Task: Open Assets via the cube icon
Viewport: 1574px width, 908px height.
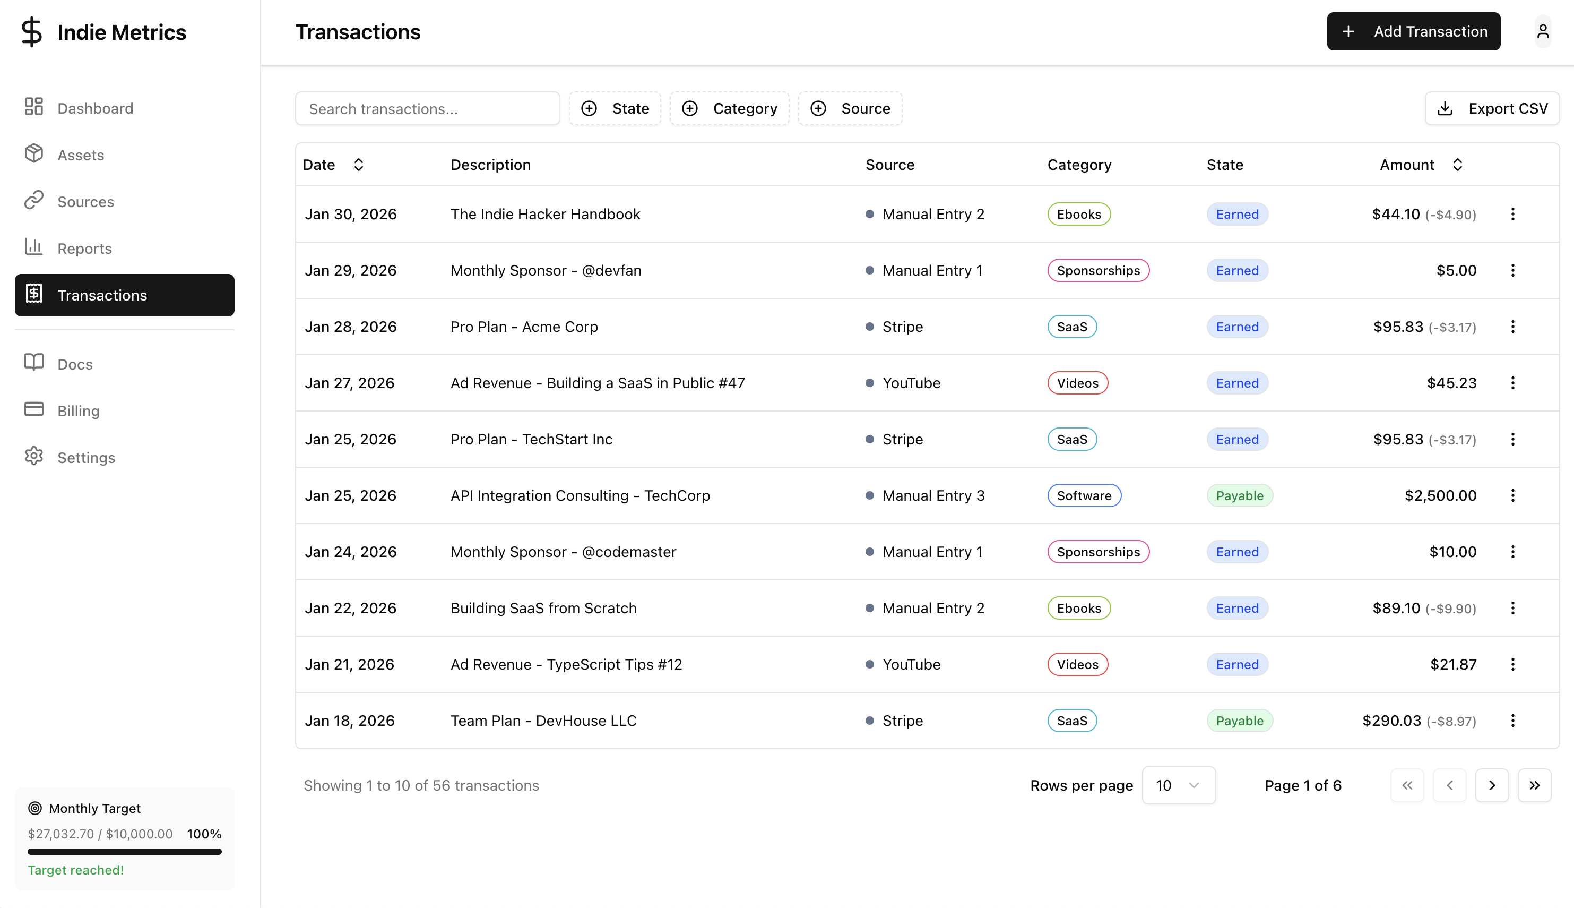Action: pyautogui.click(x=33, y=154)
